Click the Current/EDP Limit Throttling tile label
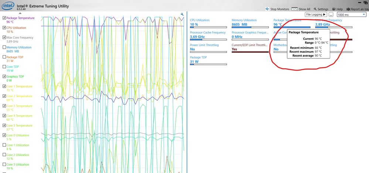Screen dimensions: 369x173 coord(250,45)
